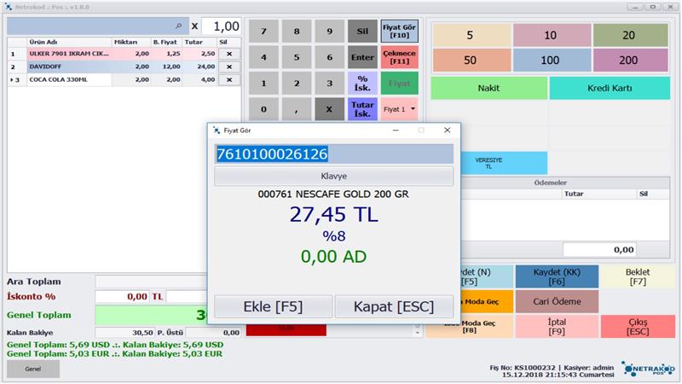Screen dimensions: 682x384
Task: Click the Kalan Bakiye value 30,50
Action: coord(124,333)
